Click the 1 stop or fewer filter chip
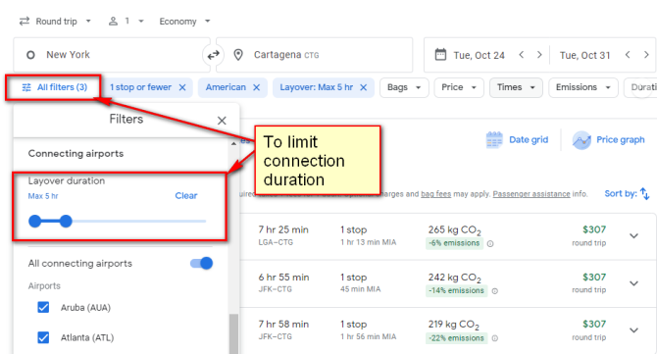This screenshot has width=657, height=354. coord(140,87)
